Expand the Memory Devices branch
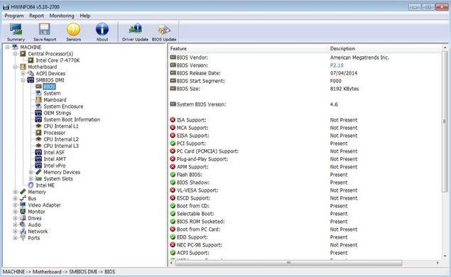This screenshot has height=277, width=451. point(31,173)
